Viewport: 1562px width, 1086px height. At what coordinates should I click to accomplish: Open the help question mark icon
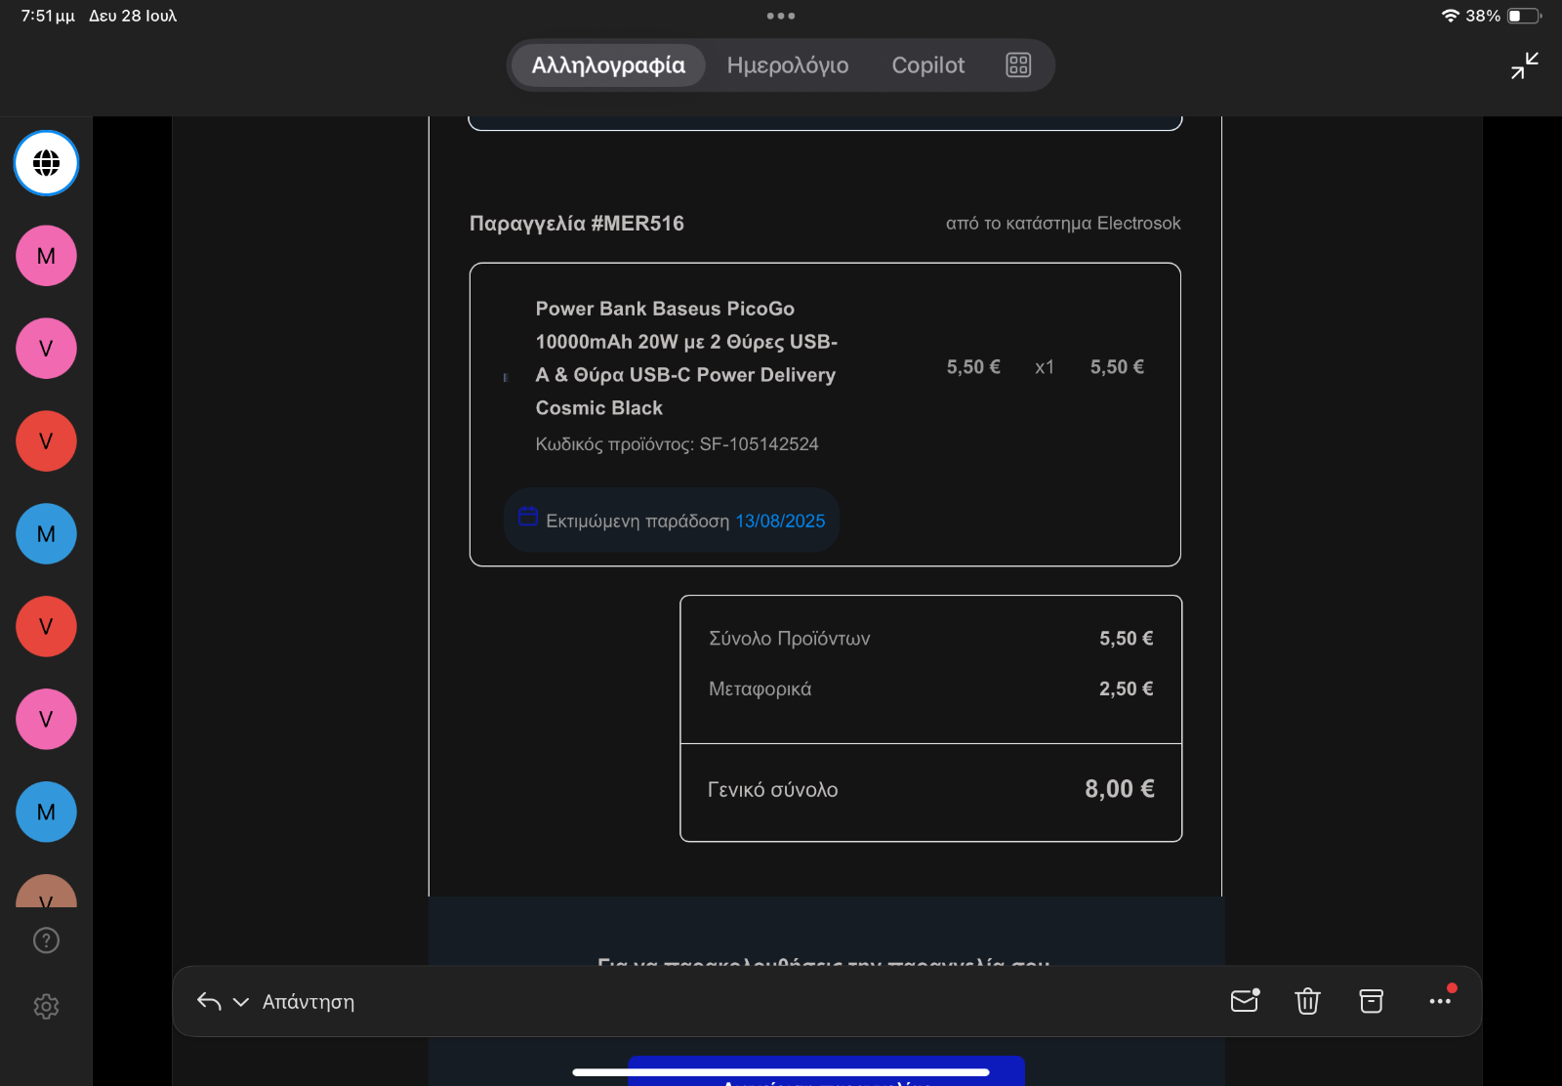pyautogui.click(x=46, y=940)
